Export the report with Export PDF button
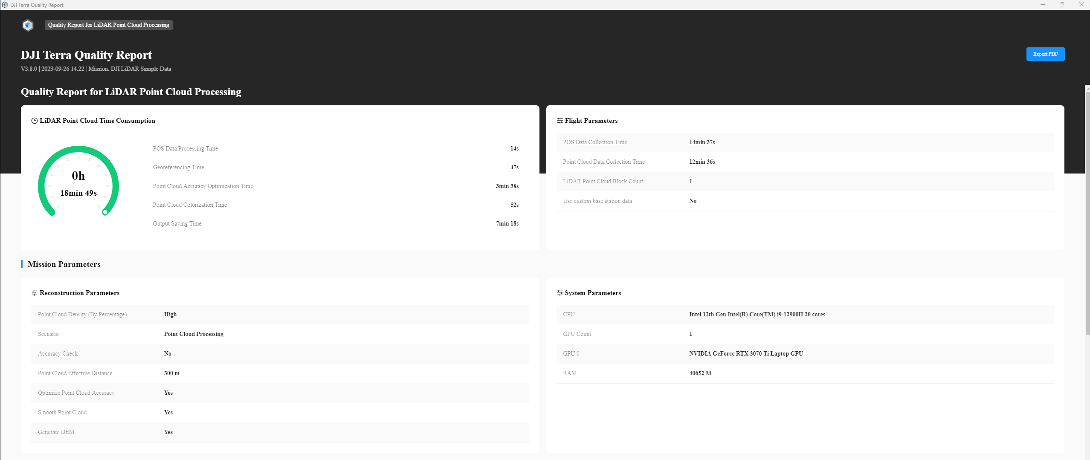The image size is (1090, 460). 1045,54
